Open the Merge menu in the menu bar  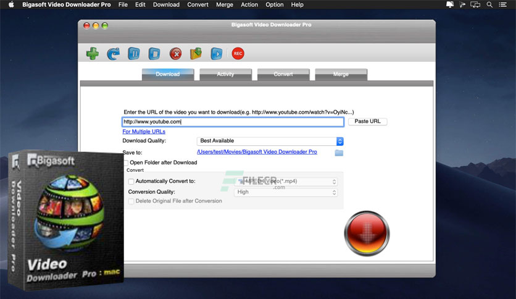(225, 4)
